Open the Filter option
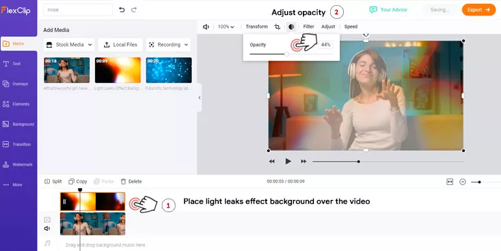Image resolution: width=501 pixels, height=251 pixels. tap(308, 27)
